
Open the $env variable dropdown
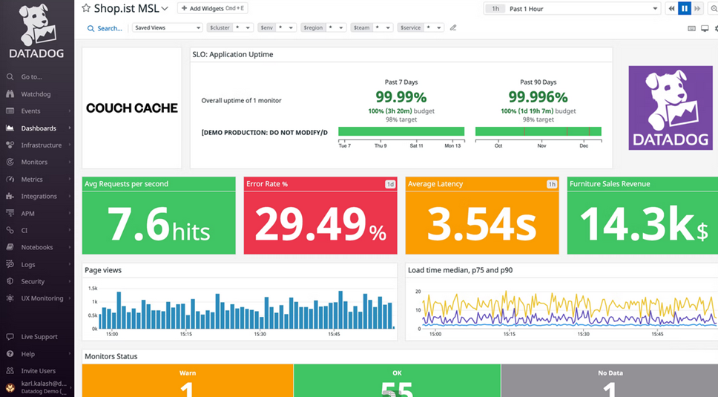(x=276, y=28)
